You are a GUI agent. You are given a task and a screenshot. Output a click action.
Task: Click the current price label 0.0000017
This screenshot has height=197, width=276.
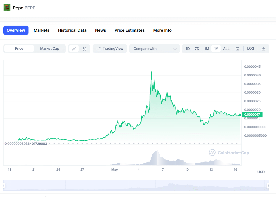pos(252,115)
